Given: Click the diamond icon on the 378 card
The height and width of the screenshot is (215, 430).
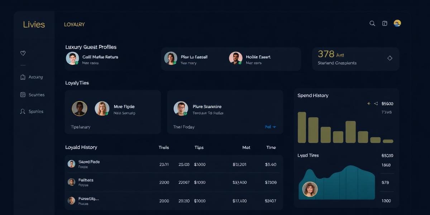Looking at the screenshot, I should click(390, 58).
